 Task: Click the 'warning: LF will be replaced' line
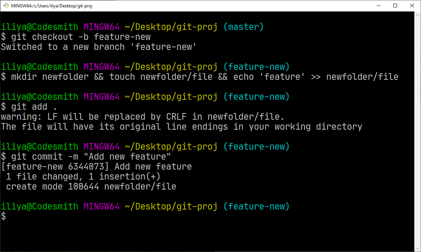coord(142,117)
